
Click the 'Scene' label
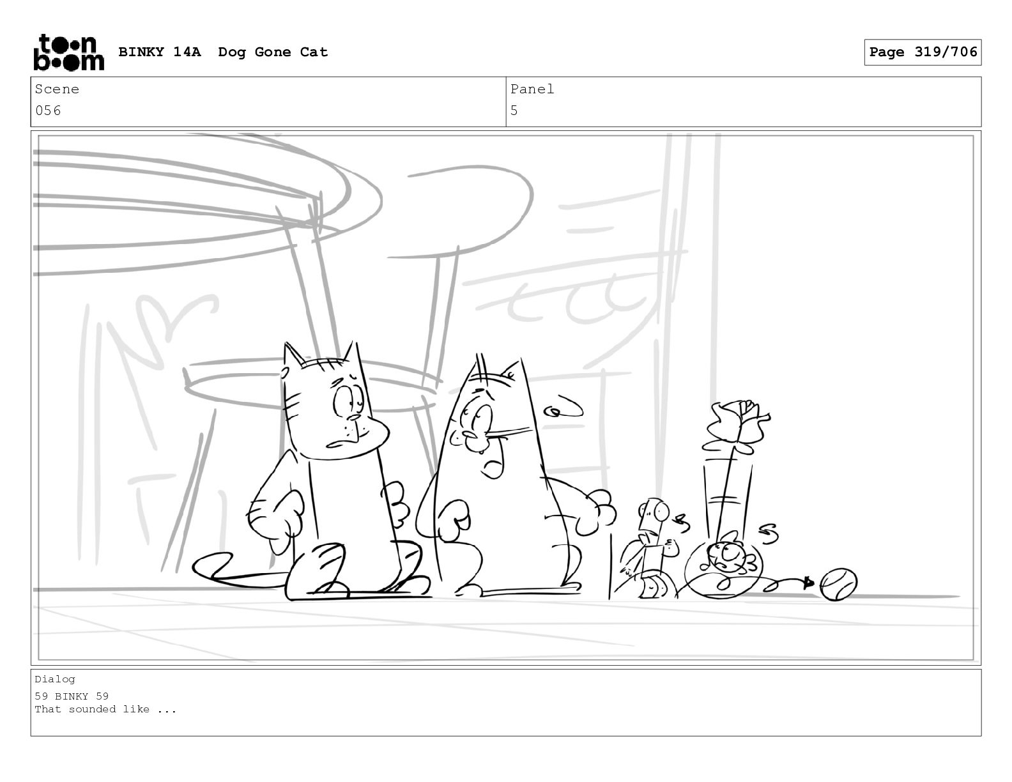57,89
